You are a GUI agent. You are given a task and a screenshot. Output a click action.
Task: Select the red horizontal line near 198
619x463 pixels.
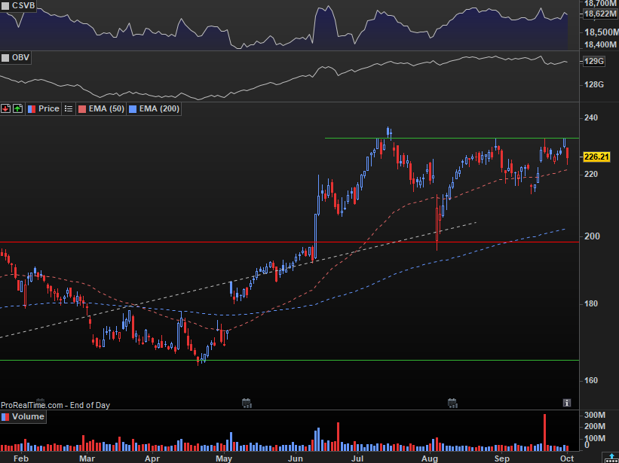point(290,242)
